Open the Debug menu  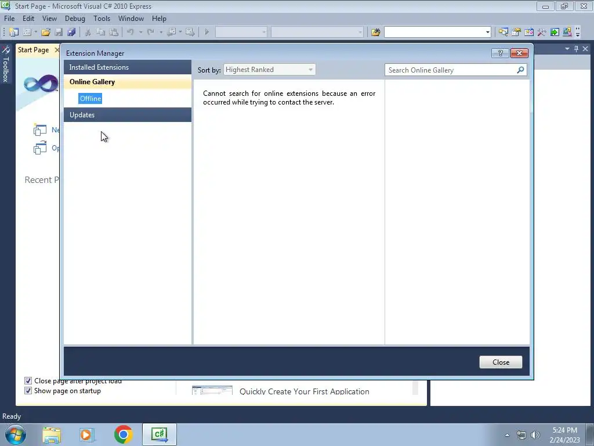click(75, 19)
